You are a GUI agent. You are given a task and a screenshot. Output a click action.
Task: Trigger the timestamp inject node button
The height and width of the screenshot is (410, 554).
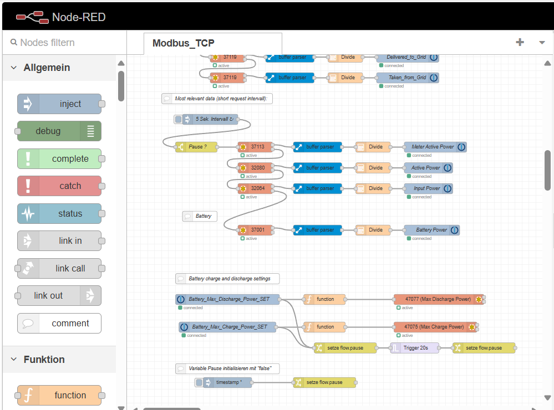(x=199, y=382)
